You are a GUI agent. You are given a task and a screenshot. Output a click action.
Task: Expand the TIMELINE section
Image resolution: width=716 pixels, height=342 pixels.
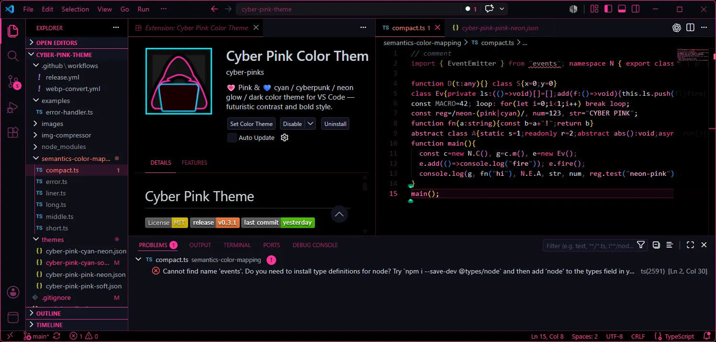tap(77, 325)
